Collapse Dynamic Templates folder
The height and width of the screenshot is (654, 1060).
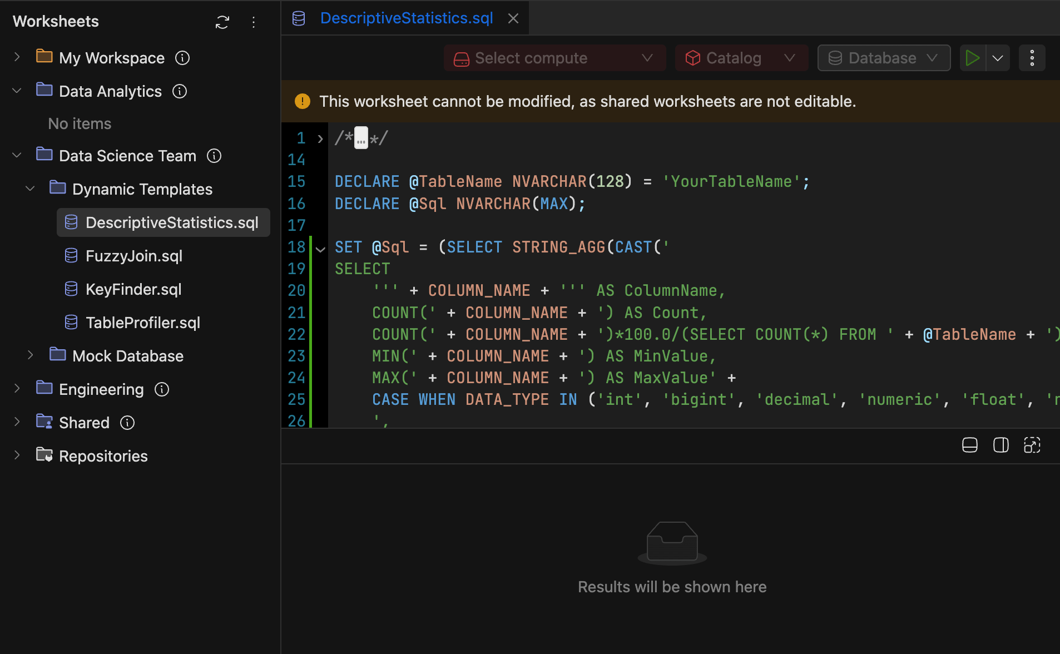[31, 189]
